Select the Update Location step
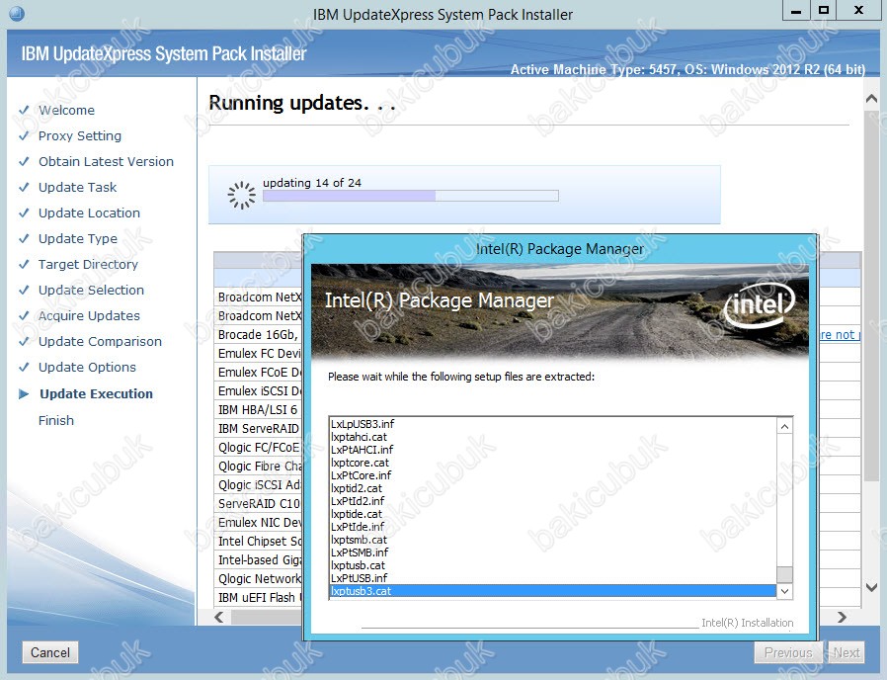Screen dimensions: 887x680 pyautogui.click(x=89, y=212)
